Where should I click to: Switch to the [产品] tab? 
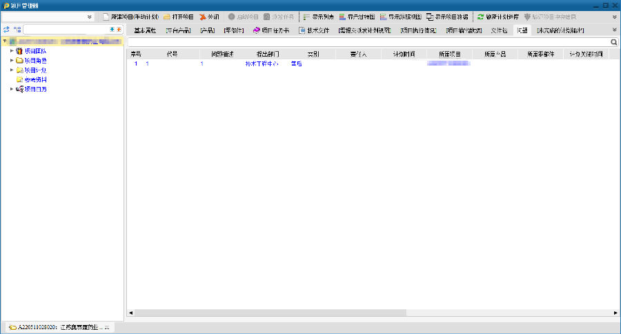tap(207, 30)
